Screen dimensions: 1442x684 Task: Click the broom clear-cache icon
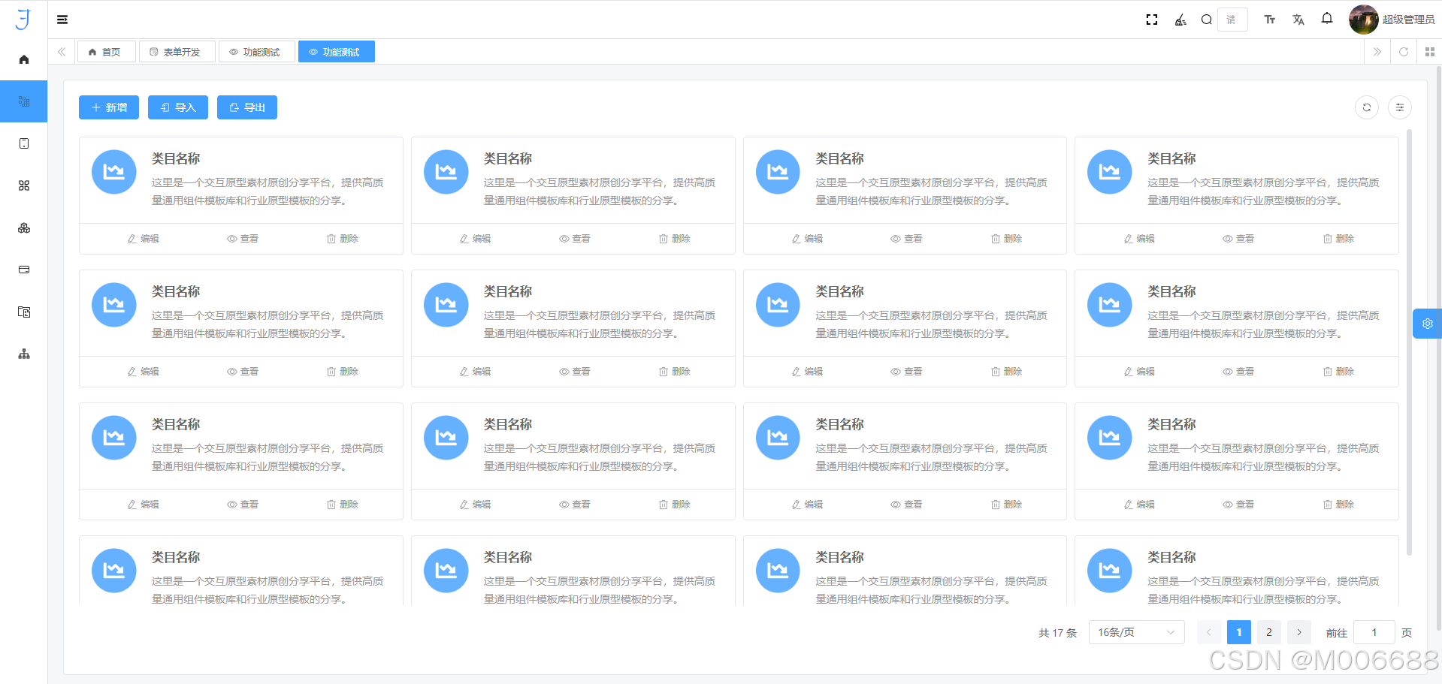tap(1181, 20)
